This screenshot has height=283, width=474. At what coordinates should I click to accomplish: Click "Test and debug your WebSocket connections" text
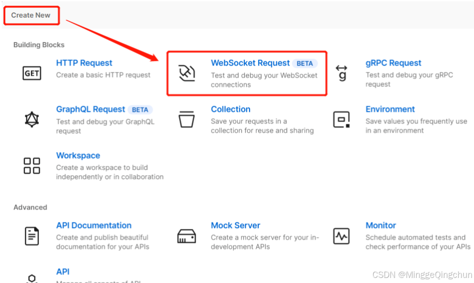point(264,80)
